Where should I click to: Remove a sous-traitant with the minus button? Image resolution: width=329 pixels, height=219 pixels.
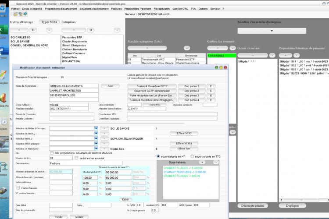click(x=216, y=162)
